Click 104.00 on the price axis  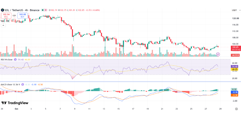coord(235,44)
